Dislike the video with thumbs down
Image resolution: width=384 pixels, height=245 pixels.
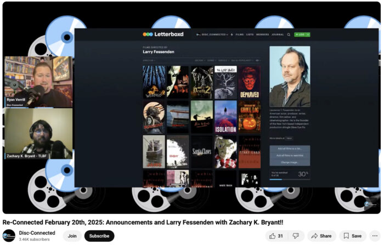[x=295, y=236]
